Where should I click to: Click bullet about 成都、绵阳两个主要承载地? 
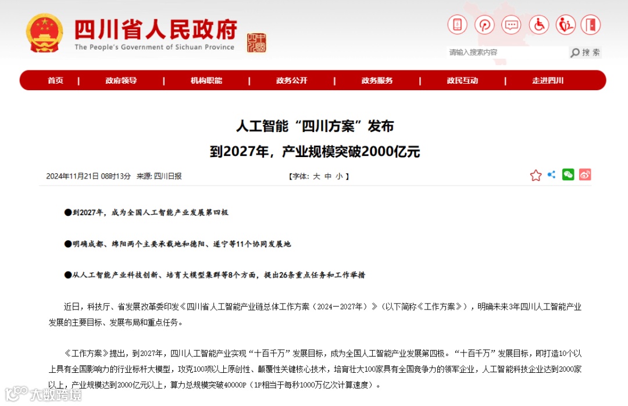(x=177, y=244)
